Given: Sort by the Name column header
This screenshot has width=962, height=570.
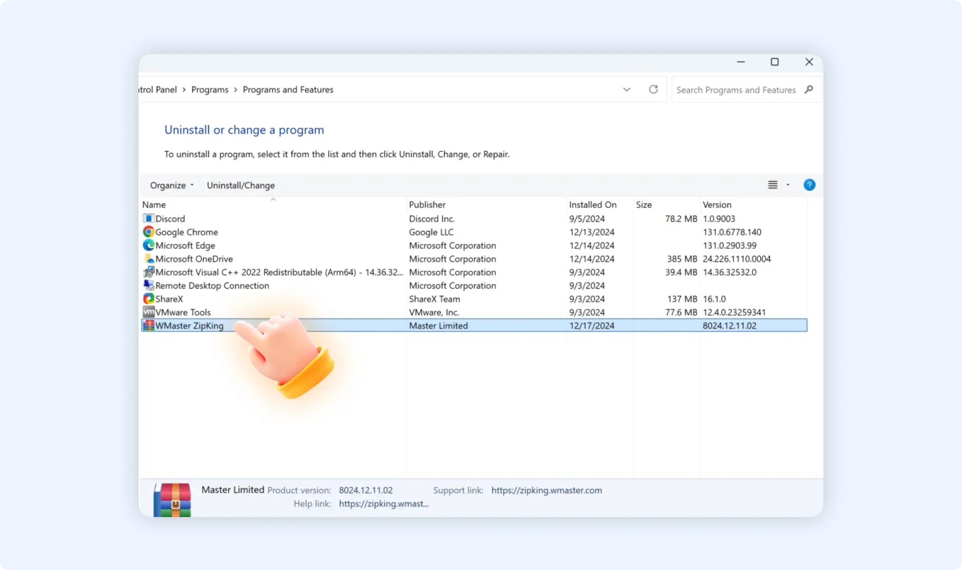Looking at the screenshot, I should [154, 205].
